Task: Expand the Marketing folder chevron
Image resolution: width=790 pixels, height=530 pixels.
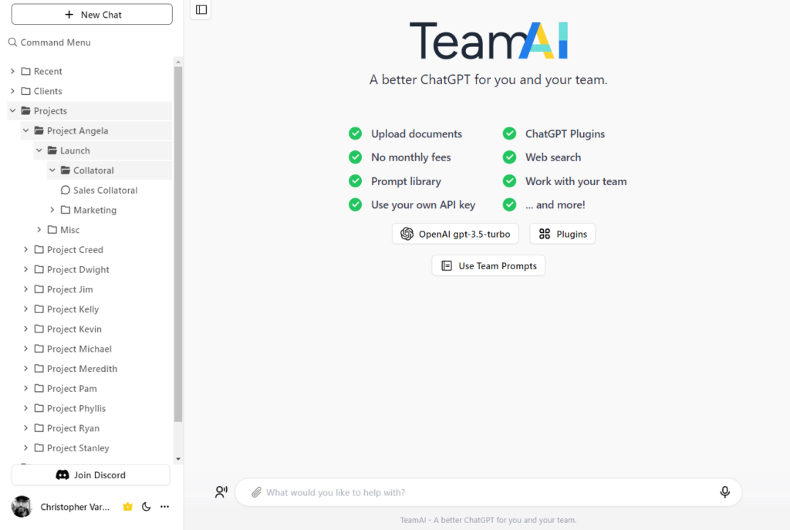Action: [x=52, y=210]
